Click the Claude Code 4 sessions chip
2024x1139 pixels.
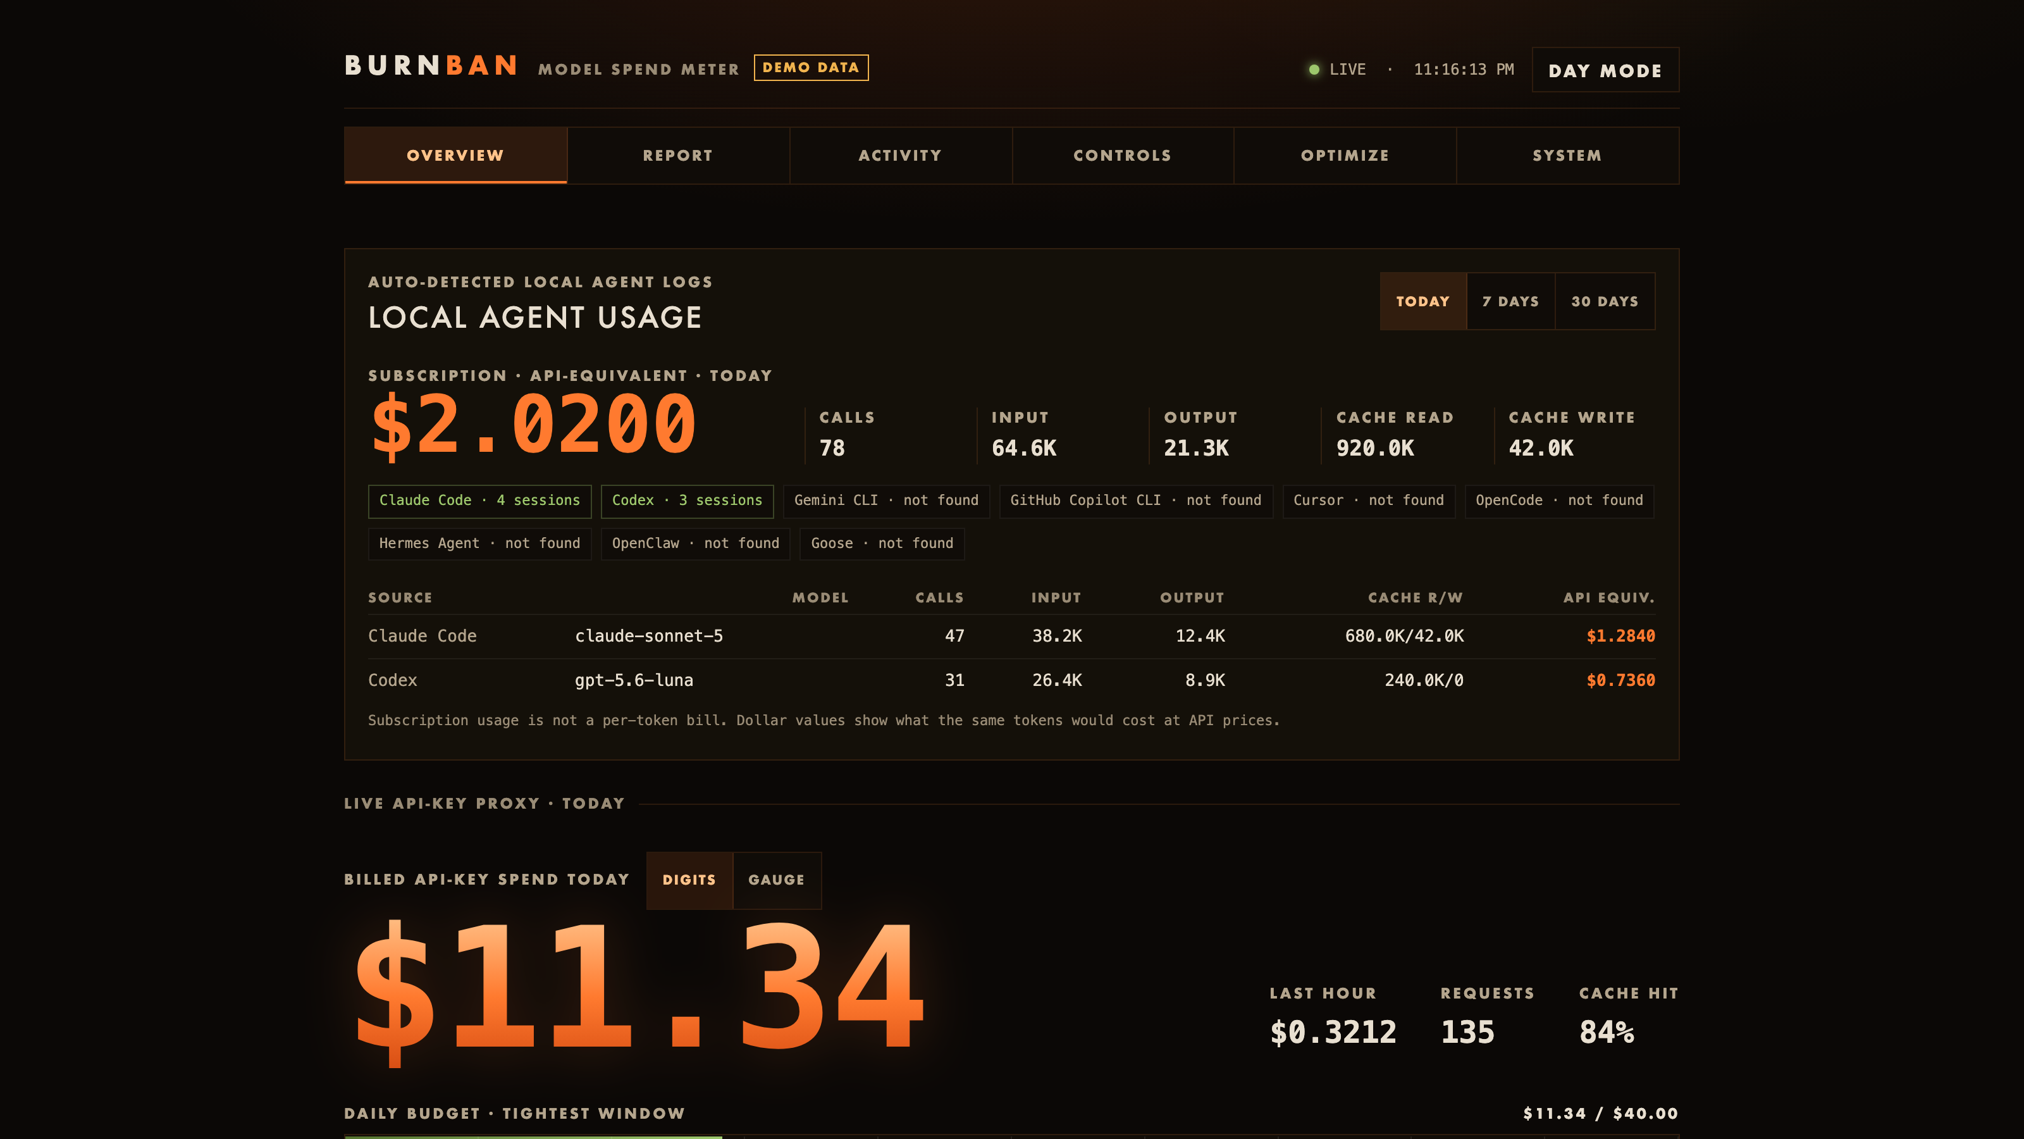479,501
